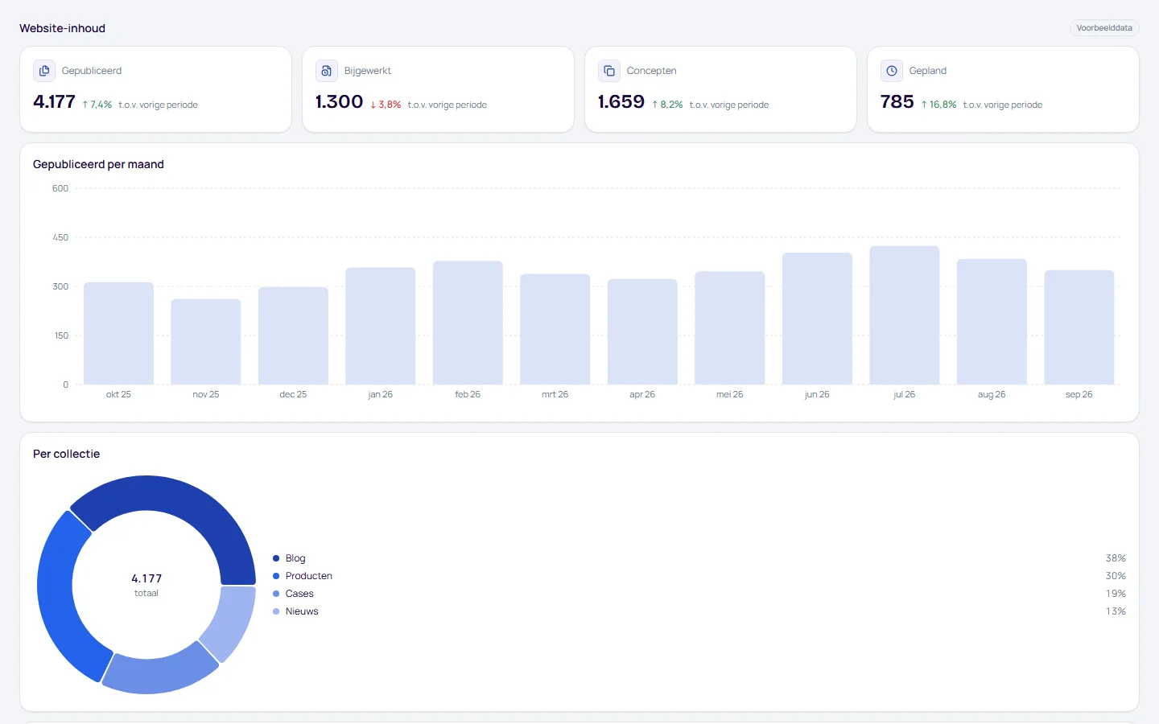Click the Cases legend color dot
This screenshot has height=724, width=1159.
[x=276, y=594]
